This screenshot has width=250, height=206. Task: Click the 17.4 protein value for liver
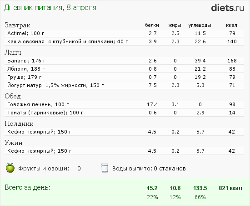152,104
